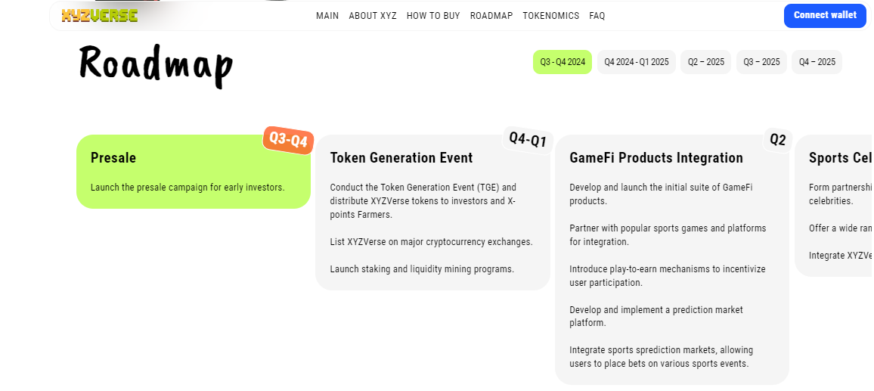Navigate to TOKENOMICS
The image size is (874, 391).
coord(551,16)
